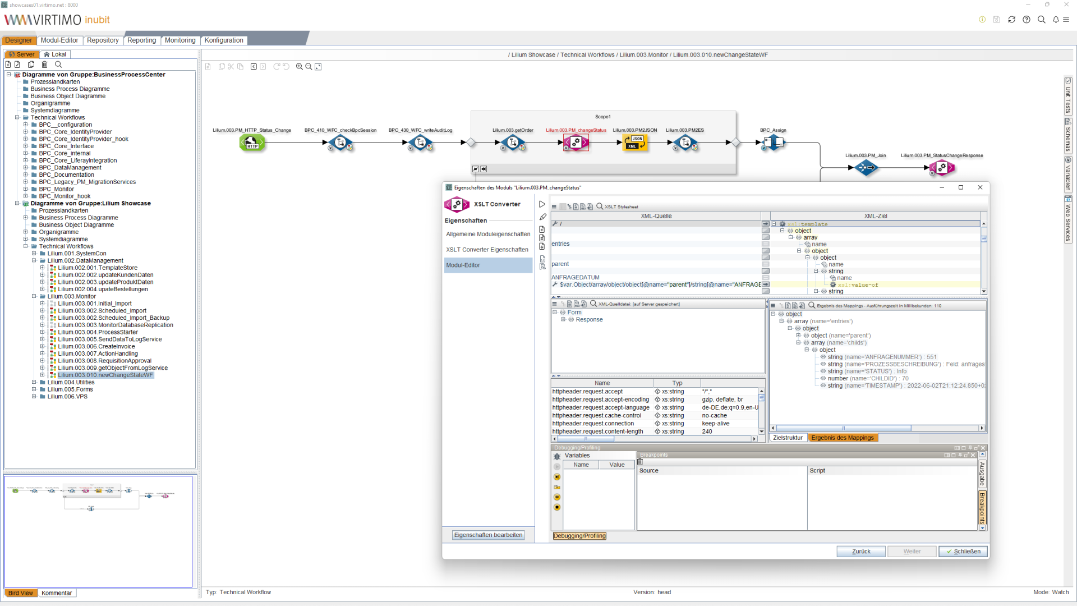The image size is (1077, 606).
Task: Expand the Lilium.004.Utilities tree folder
Action: (x=34, y=382)
